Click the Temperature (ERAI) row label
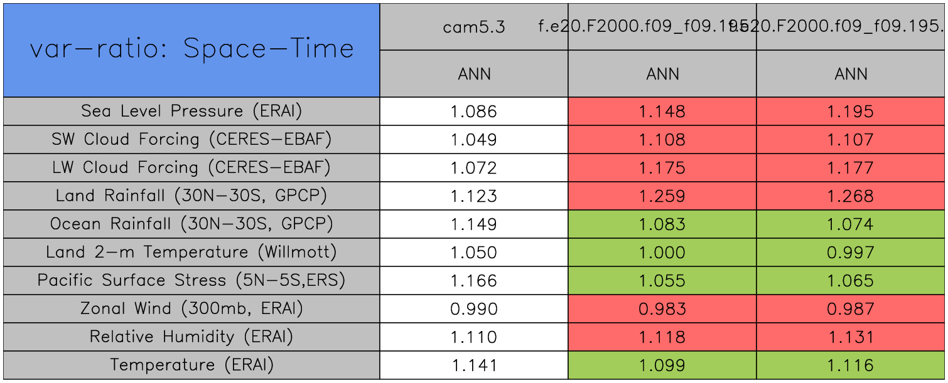Image resolution: width=948 pixels, height=383 pixels. coord(191,365)
